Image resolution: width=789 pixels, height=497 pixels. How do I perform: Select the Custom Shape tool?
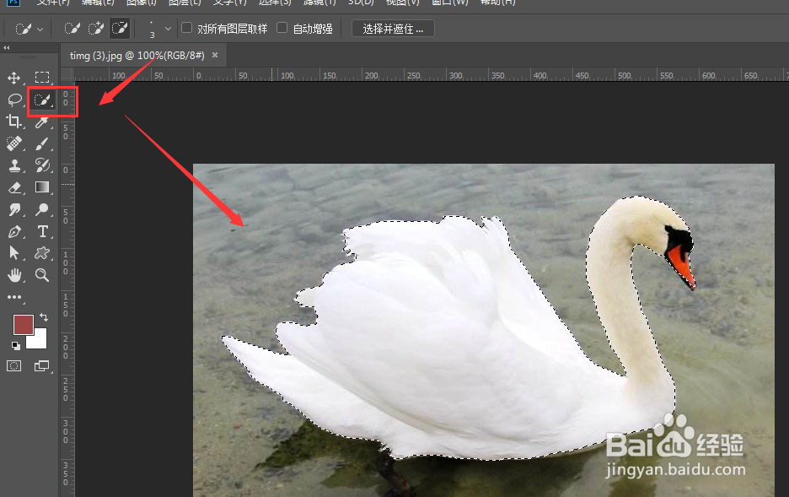point(42,253)
